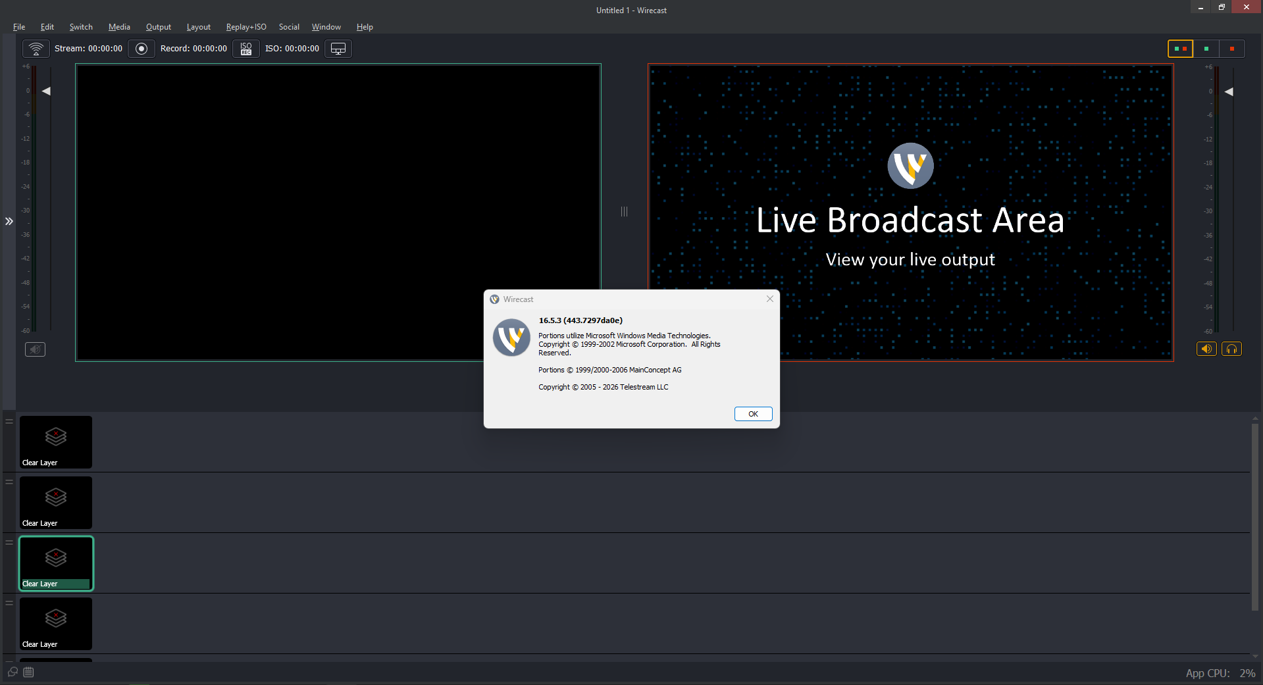Click OK in the Wirecast about dialog
Image resolution: width=1263 pixels, height=685 pixels.
[x=753, y=414]
